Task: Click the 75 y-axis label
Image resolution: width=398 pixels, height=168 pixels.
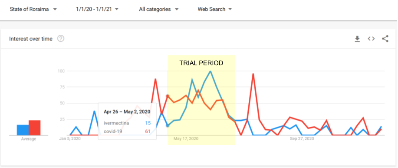Action: 62,87
